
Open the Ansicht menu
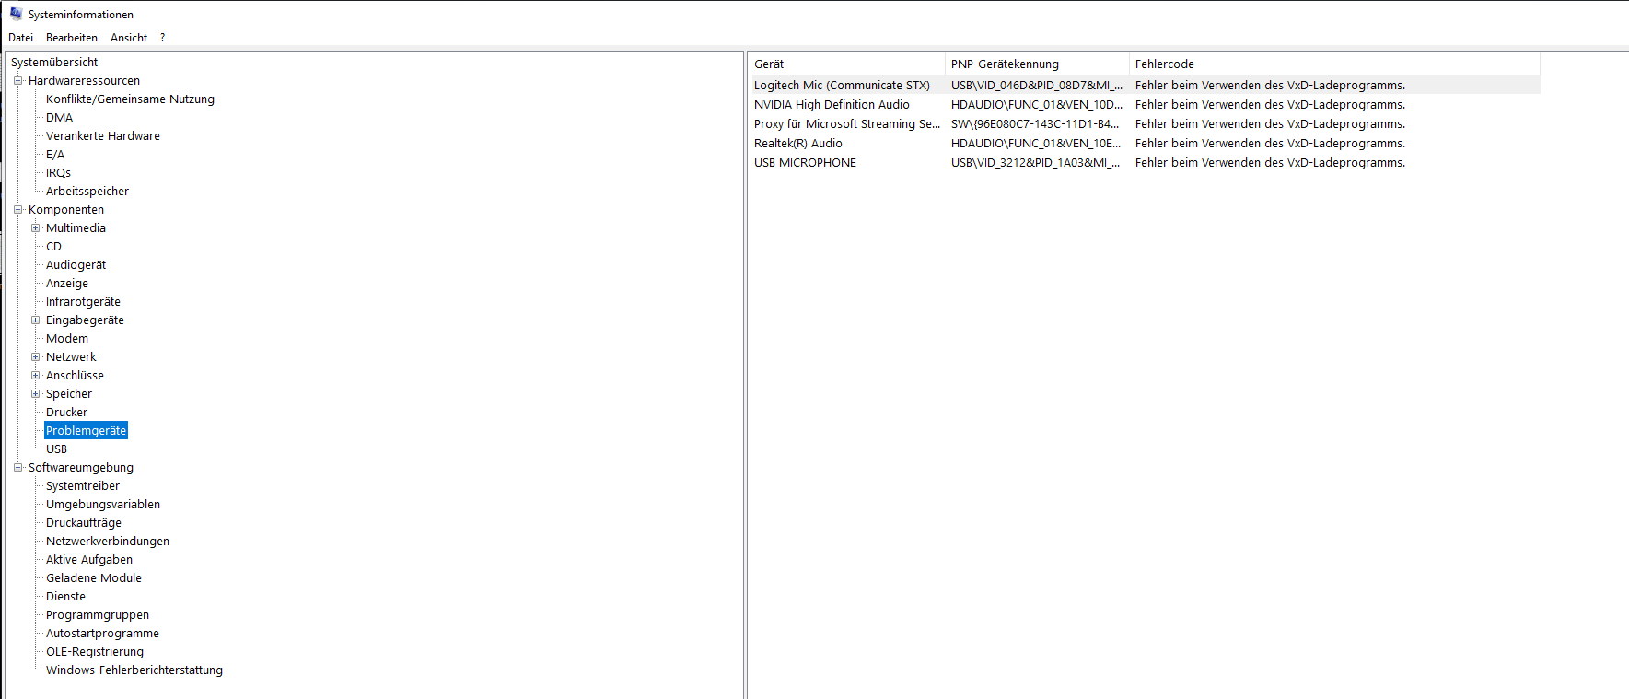tap(129, 38)
